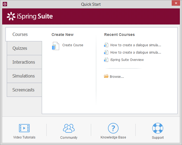
Task: Click the 'Create New' heading
Action: (x=62, y=35)
